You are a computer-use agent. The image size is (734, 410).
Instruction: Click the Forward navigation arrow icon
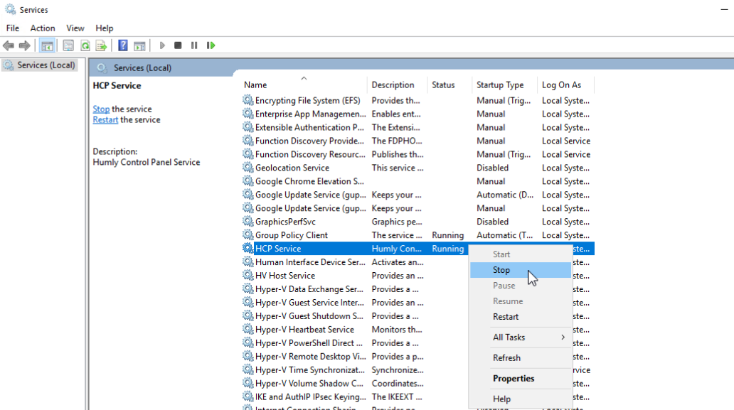tap(26, 45)
